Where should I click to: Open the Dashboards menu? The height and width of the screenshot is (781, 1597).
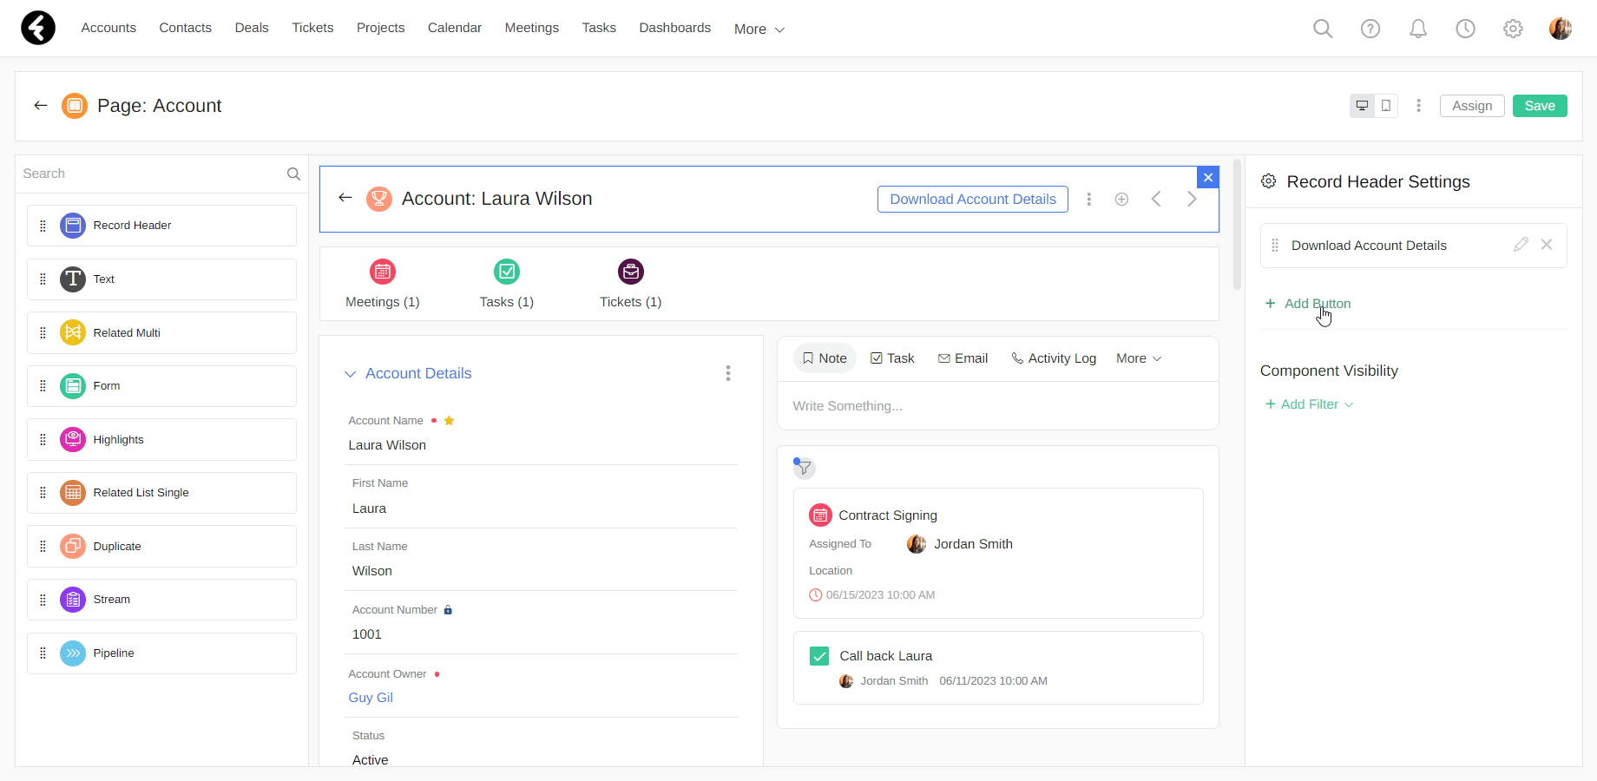coord(675,28)
